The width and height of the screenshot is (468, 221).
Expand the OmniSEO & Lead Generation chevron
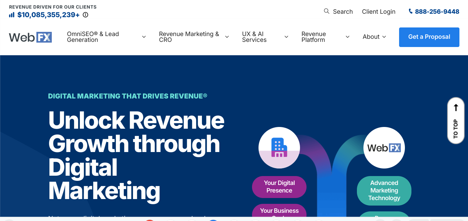tap(144, 37)
